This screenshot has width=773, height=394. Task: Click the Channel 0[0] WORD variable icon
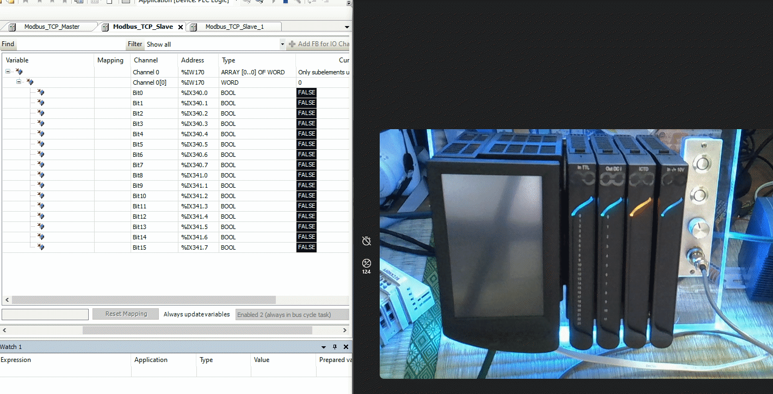click(30, 82)
